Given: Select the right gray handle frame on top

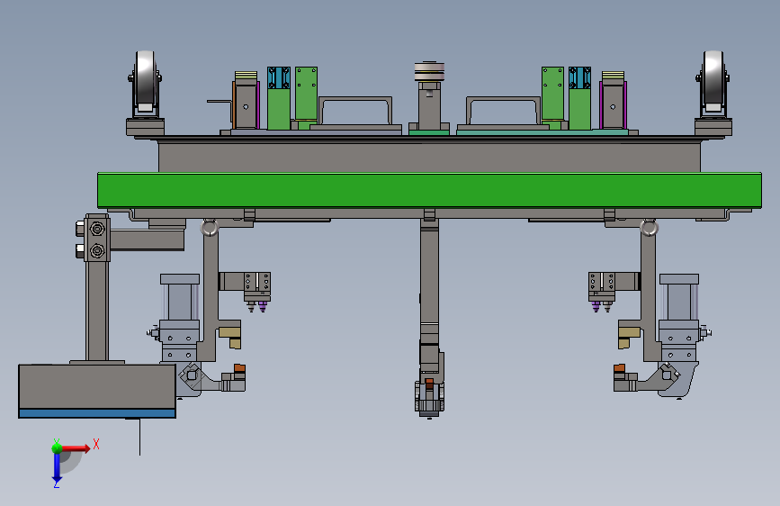Looking at the screenshot, I should [504, 111].
